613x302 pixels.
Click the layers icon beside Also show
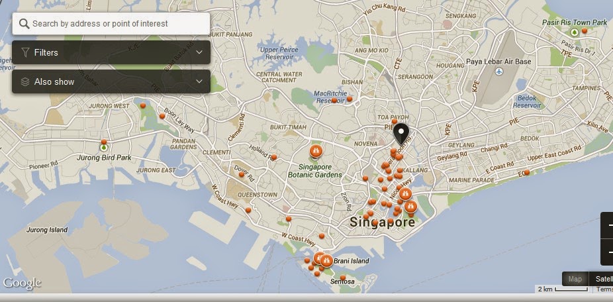tap(25, 81)
